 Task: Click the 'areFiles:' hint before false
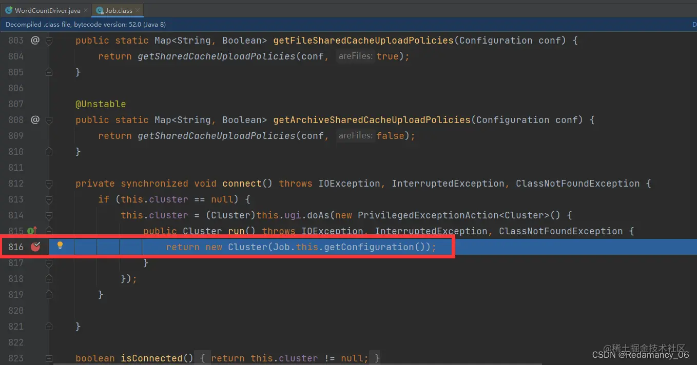(356, 136)
